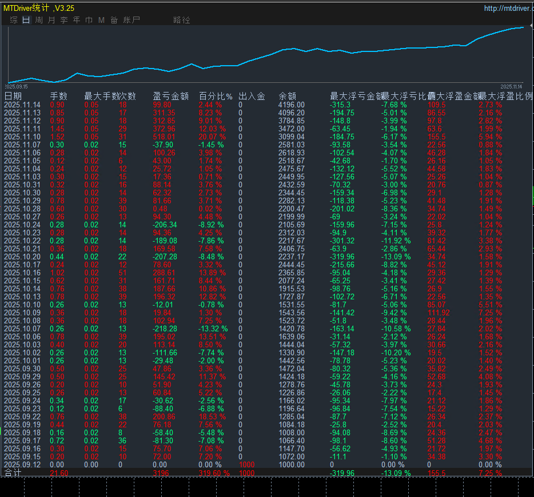Select the 日 daily statistics tab
534x497 pixels.
click(x=26, y=20)
